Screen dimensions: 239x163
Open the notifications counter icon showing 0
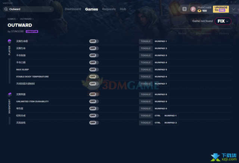point(184,9)
